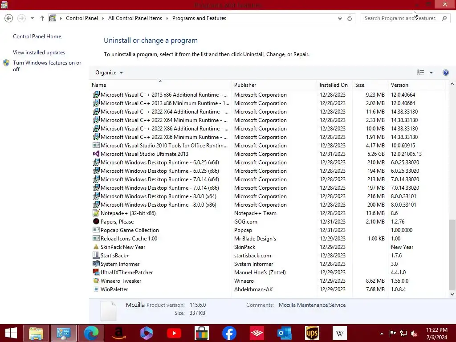Click the Forward navigation arrow
456x342 pixels.
(x=21, y=18)
